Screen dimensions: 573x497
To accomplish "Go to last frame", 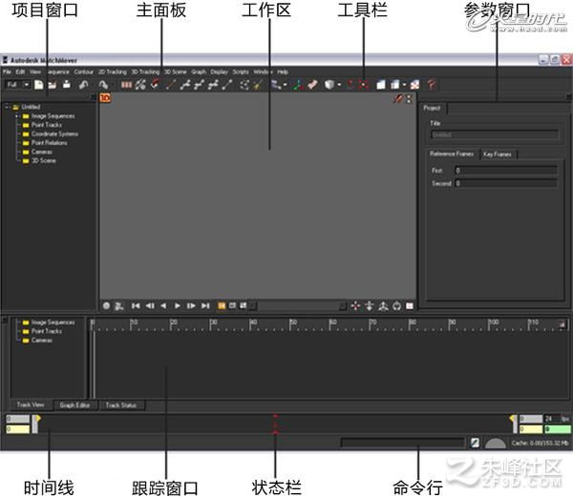I will pos(205,306).
